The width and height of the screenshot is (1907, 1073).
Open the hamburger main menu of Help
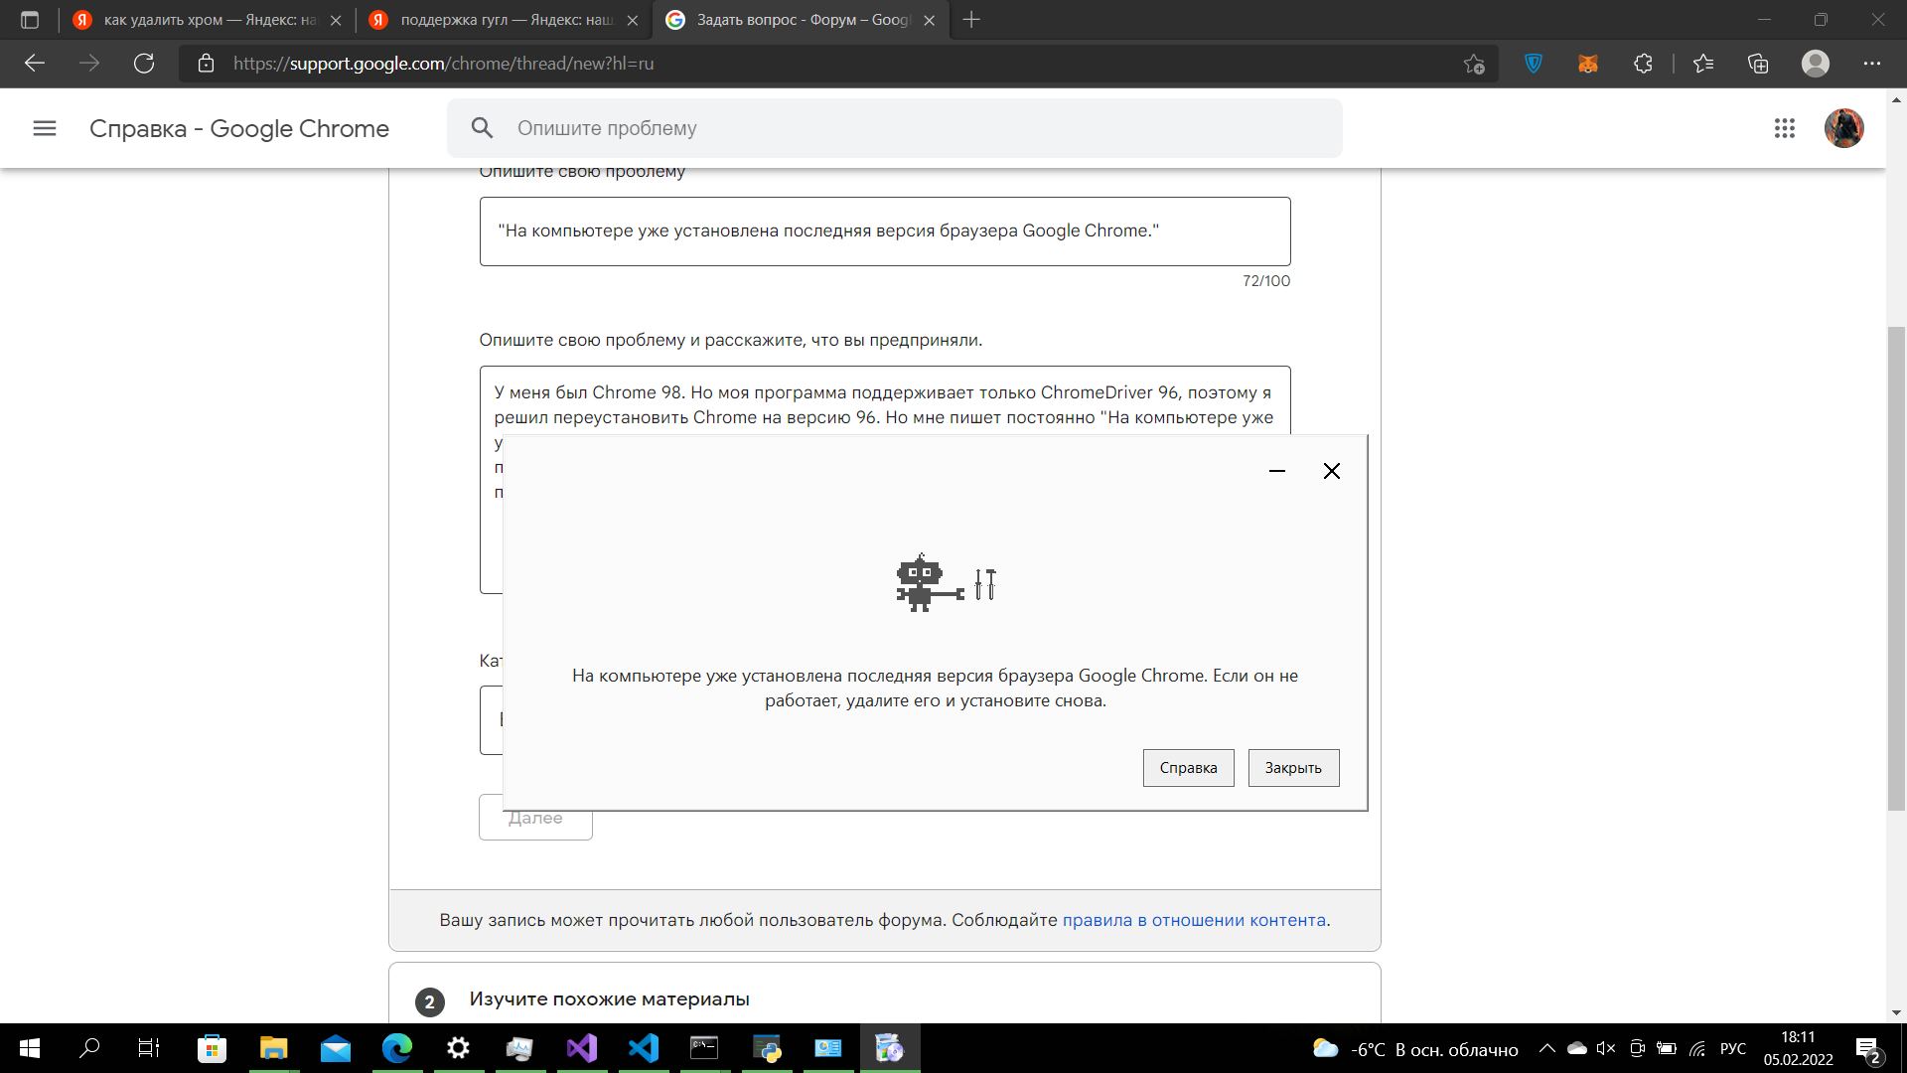coord(45,128)
